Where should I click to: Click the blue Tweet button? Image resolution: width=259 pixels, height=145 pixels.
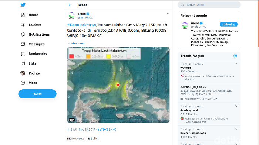(x=37, y=94)
